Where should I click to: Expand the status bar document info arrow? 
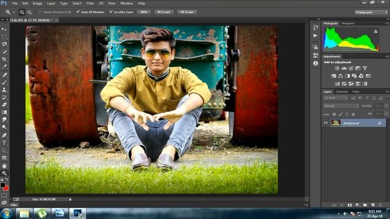click(x=71, y=200)
